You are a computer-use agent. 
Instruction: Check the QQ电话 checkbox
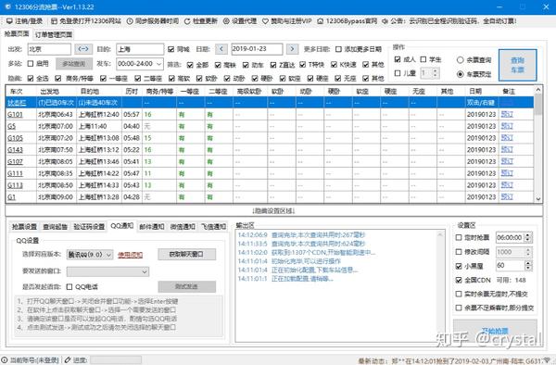[69, 286]
